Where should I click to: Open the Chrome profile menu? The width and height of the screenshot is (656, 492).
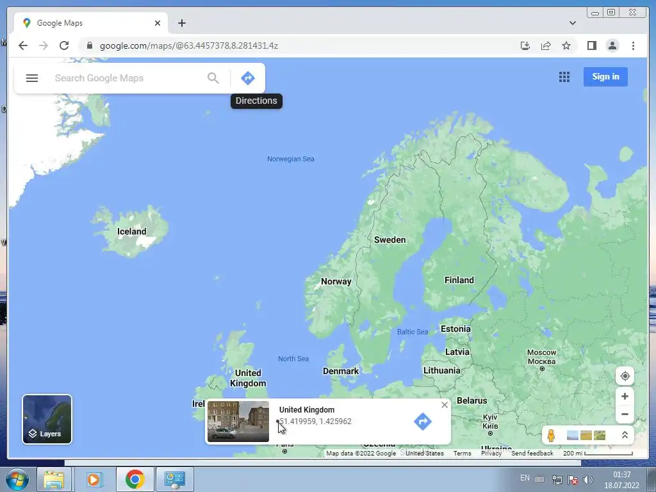[x=612, y=45]
